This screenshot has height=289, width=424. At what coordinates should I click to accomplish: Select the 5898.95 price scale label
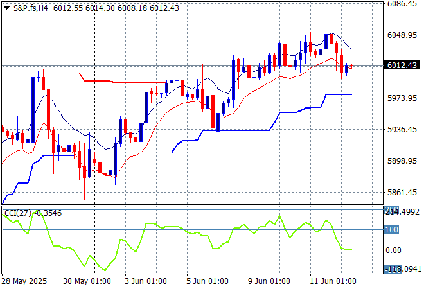click(402, 161)
